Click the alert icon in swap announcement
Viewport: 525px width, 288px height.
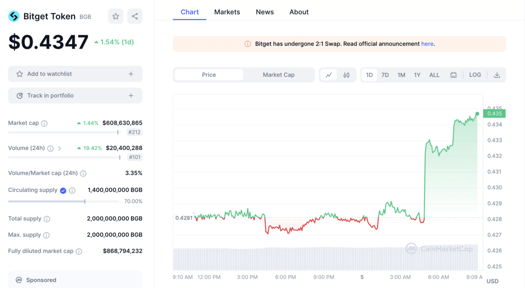pos(247,44)
